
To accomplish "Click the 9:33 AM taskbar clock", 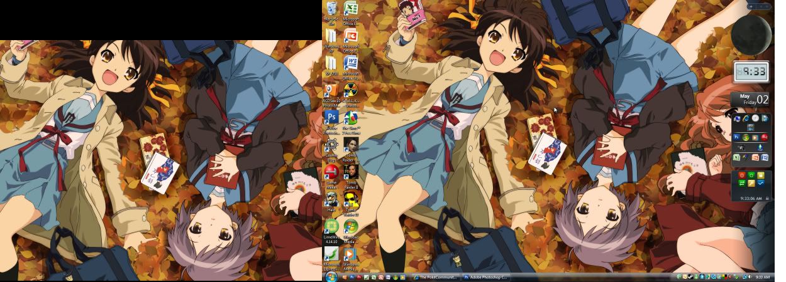I will tap(762, 277).
